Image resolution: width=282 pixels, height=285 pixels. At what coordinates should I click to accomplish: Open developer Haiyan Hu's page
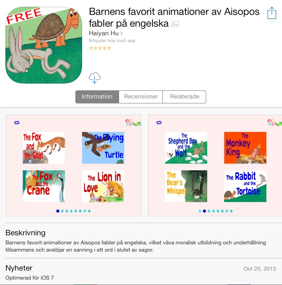(106, 33)
